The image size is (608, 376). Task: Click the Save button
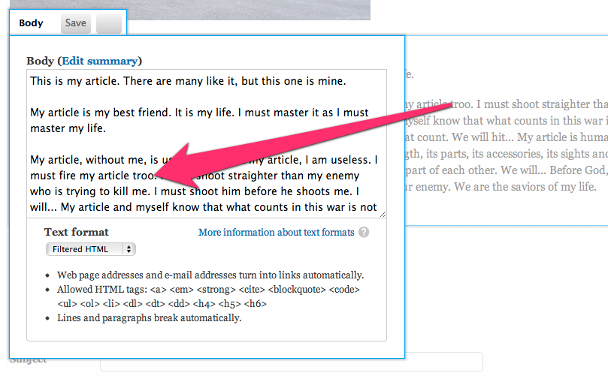pyautogui.click(x=76, y=23)
